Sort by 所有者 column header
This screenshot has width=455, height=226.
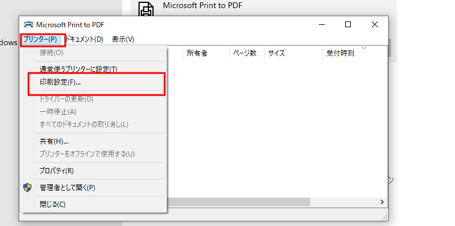click(207, 53)
